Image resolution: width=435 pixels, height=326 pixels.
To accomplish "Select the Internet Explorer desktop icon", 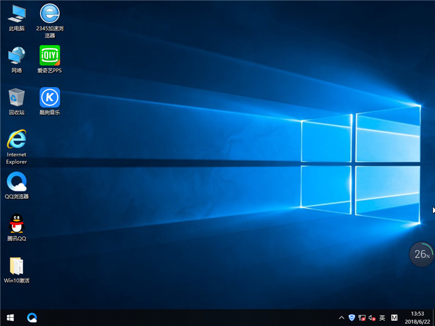I will point(16,147).
